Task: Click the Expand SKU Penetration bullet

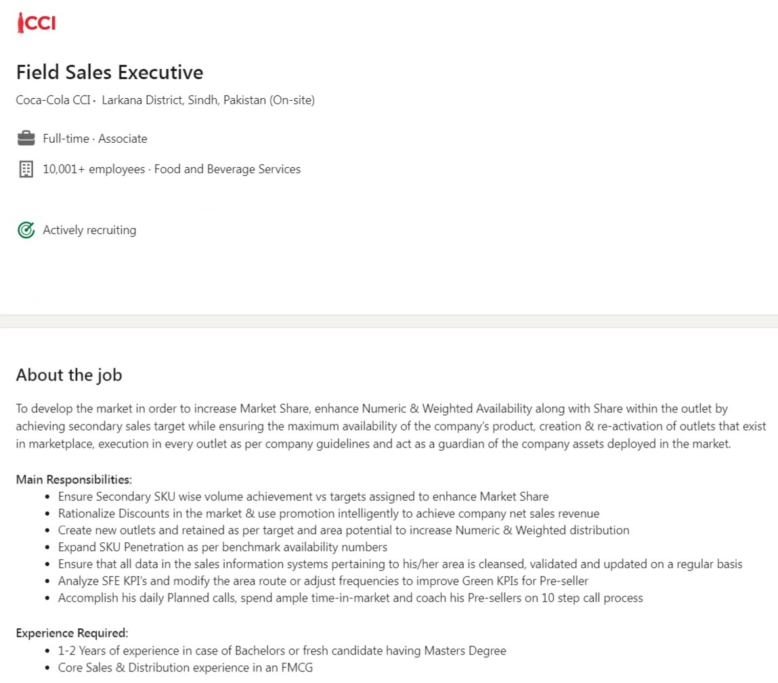Action: click(x=222, y=547)
